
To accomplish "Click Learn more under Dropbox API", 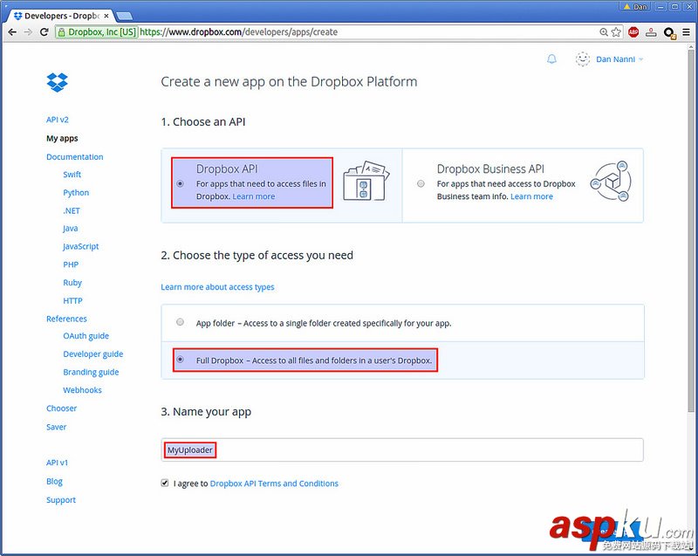I will (254, 196).
